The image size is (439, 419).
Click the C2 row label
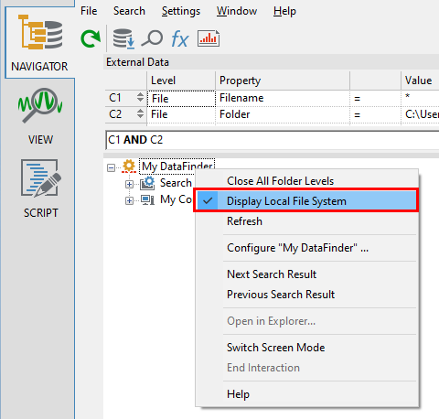pyautogui.click(x=115, y=114)
